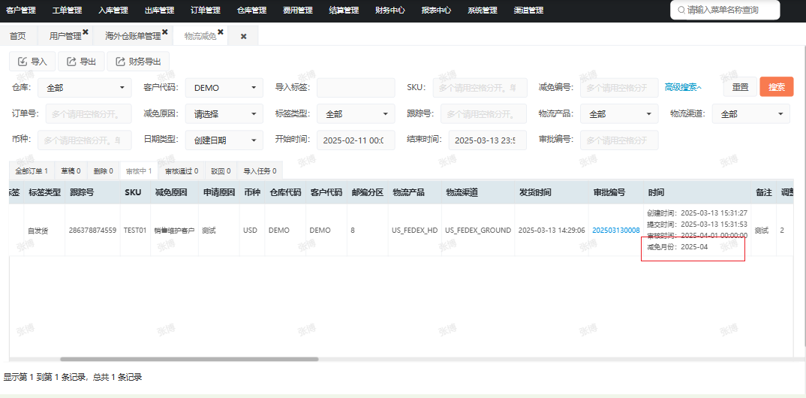Select the 草稿 0 status tab

[71, 170]
